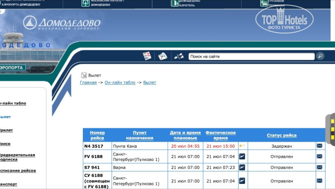The image size is (335, 189).
Task: Sort by 'Пункт назначения' column header
Action: click(139, 135)
